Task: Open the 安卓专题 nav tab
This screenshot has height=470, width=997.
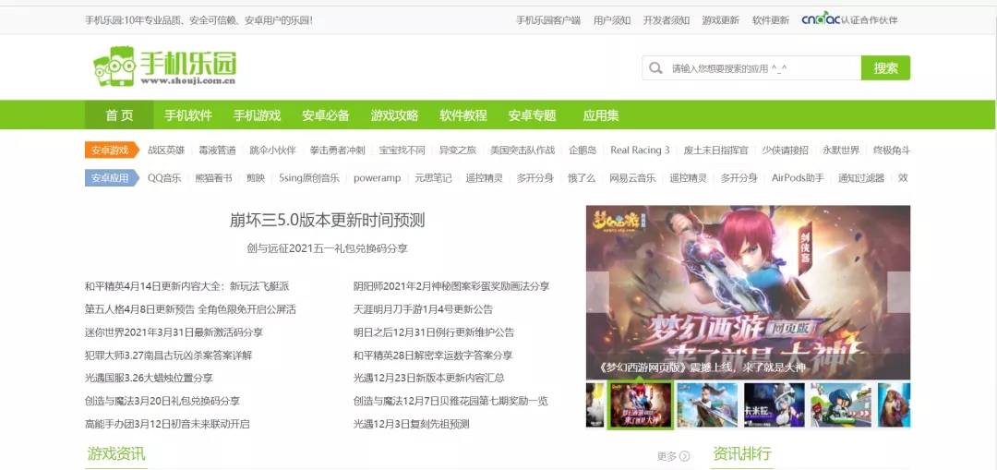Action: pos(533,115)
